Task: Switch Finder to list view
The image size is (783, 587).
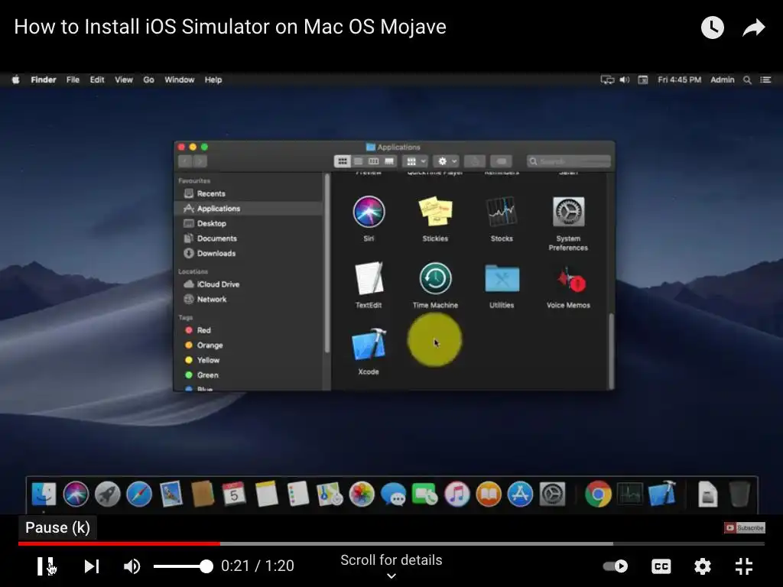Action: (x=358, y=161)
